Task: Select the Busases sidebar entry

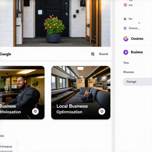Action: pos(129,72)
